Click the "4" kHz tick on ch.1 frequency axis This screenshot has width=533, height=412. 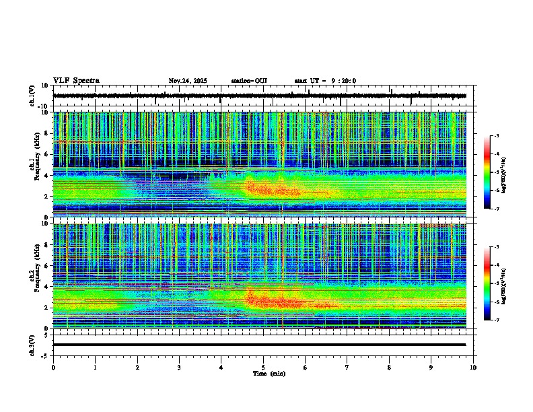[47, 176]
